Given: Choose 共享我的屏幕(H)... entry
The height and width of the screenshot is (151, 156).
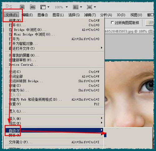Looking at the screenshot, I should coord(54,55).
